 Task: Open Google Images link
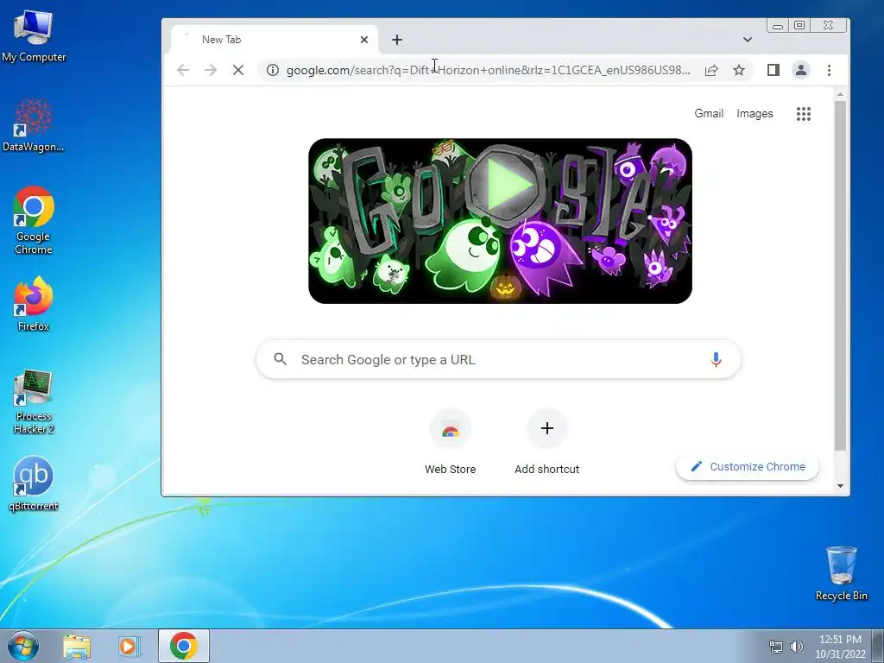(755, 113)
